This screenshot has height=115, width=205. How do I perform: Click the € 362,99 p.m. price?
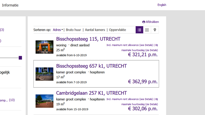click(x=143, y=81)
